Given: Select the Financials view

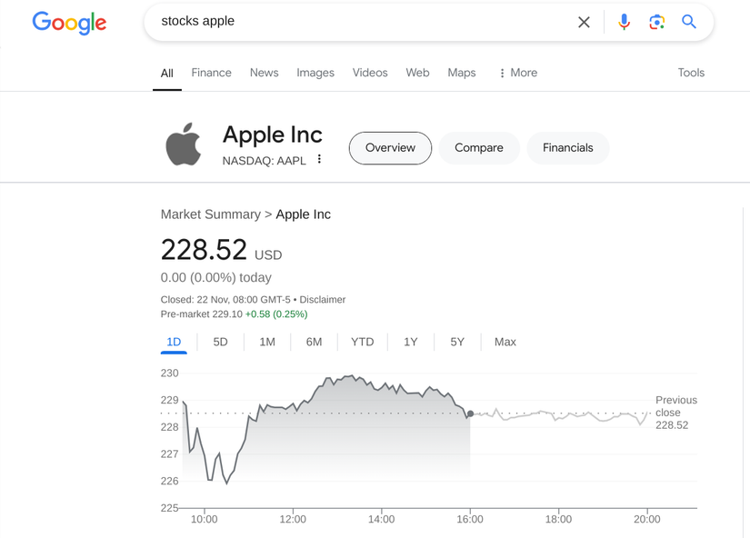Looking at the screenshot, I should (x=567, y=147).
